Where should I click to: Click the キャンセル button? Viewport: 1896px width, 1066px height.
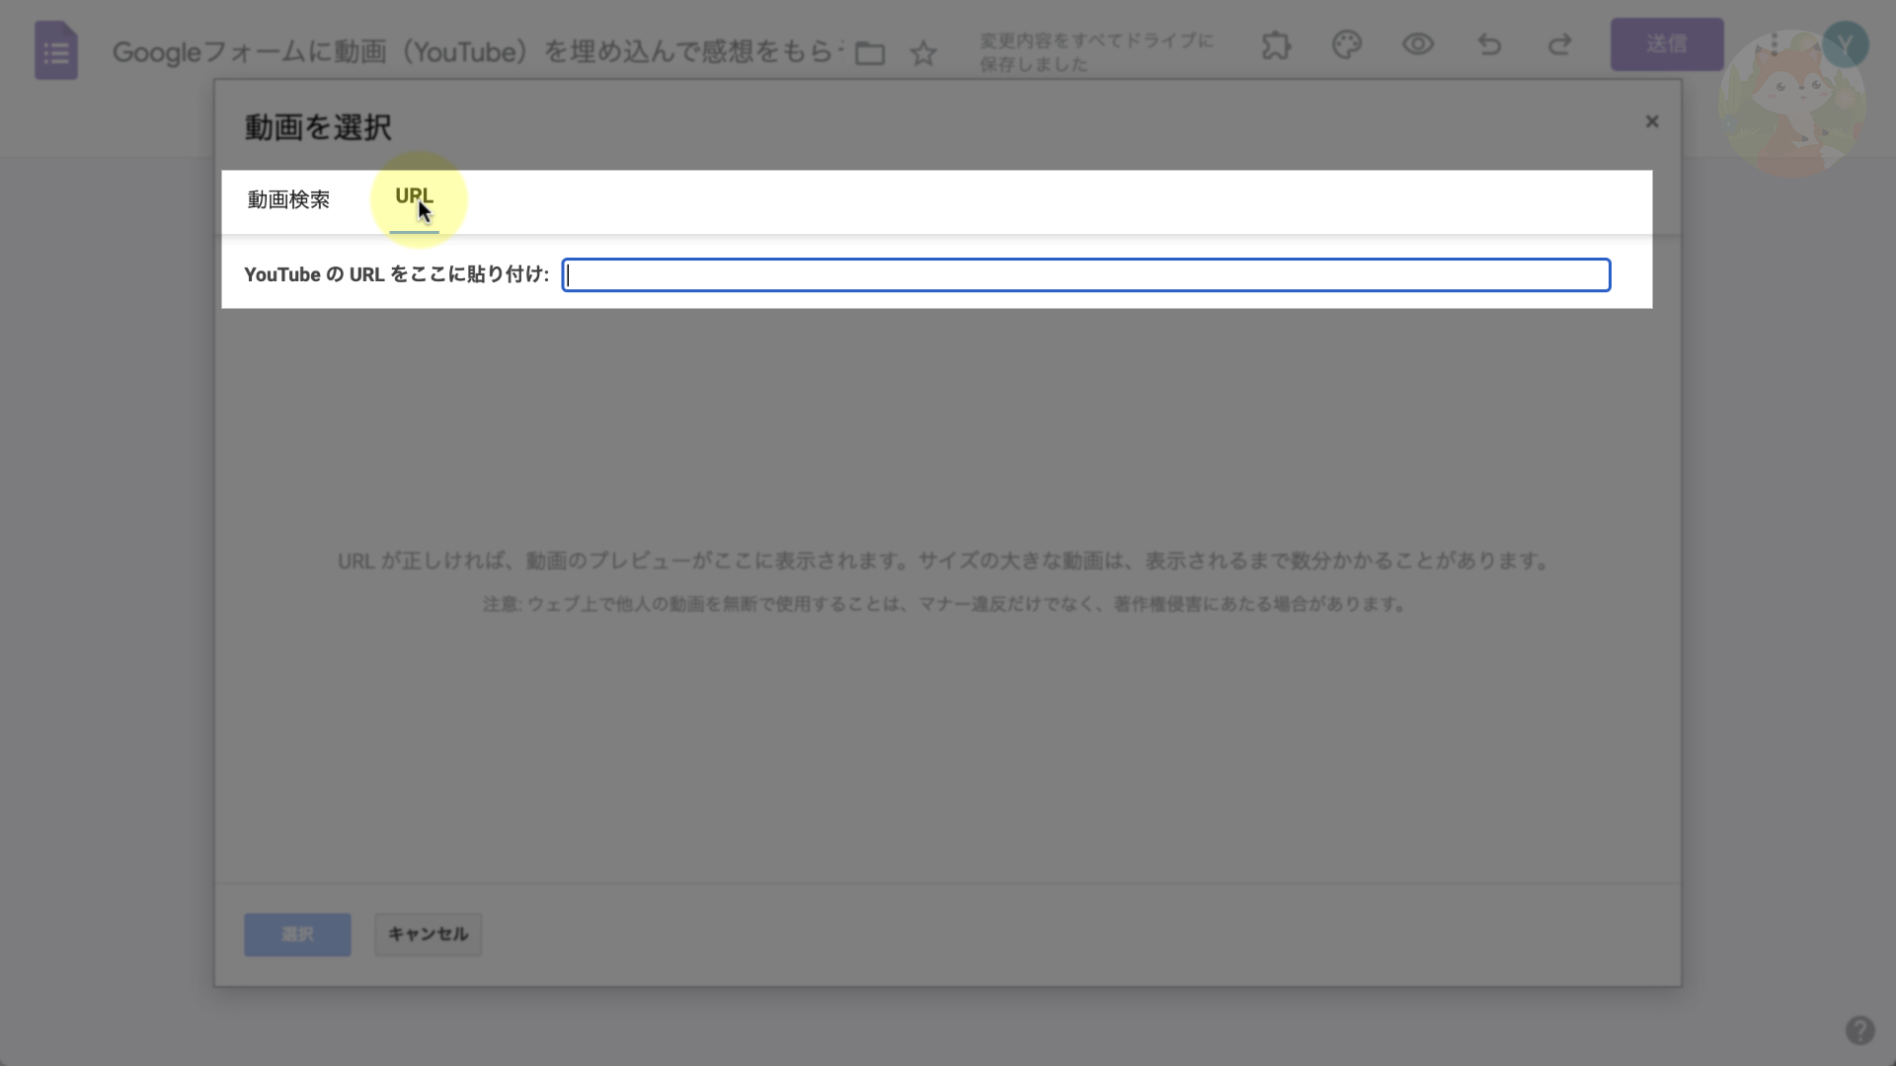click(x=428, y=935)
